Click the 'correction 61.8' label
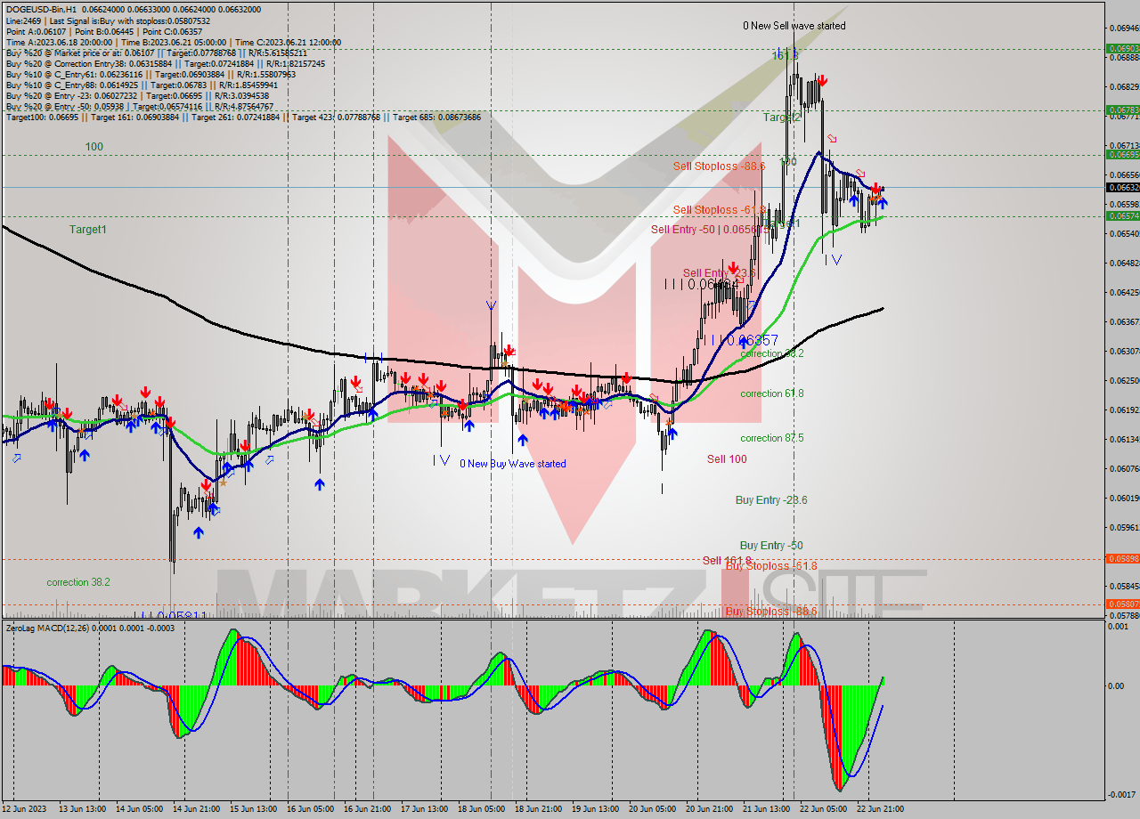Image resolution: width=1140 pixels, height=819 pixels. click(x=772, y=393)
